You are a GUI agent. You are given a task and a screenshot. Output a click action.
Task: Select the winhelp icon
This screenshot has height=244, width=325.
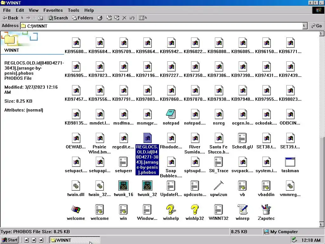(x=171, y=212)
